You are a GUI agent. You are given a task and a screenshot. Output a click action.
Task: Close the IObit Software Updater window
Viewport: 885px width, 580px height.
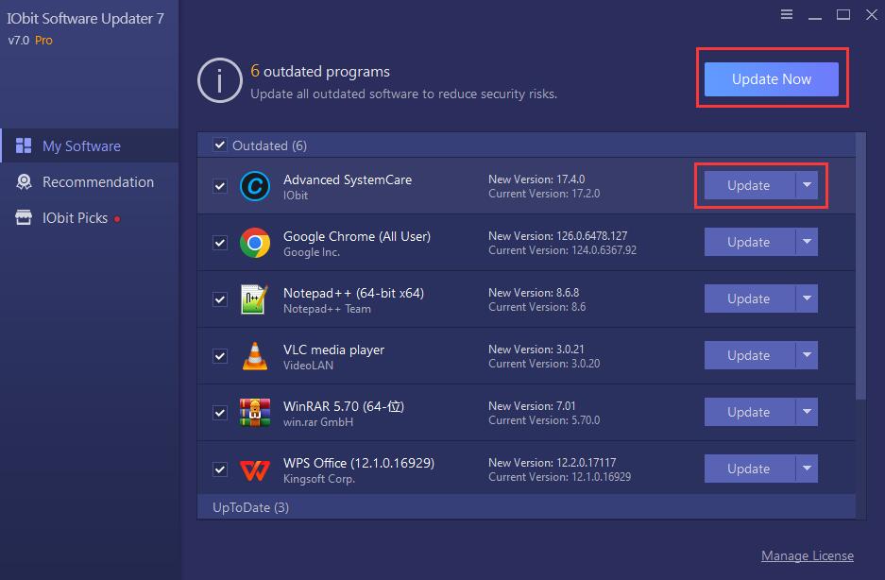(x=872, y=14)
